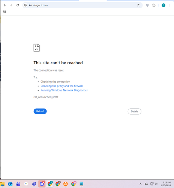The height and width of the screenshot is (188, 174).
Task: Open the orange app icon in taskbar
Action: (66, 184)
